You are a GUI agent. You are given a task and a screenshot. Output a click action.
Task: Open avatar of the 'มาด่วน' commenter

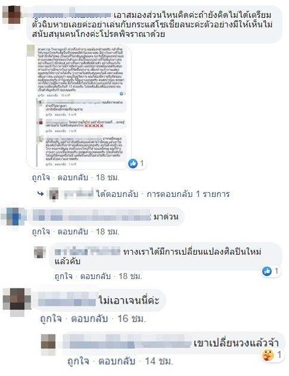point(14,217)
